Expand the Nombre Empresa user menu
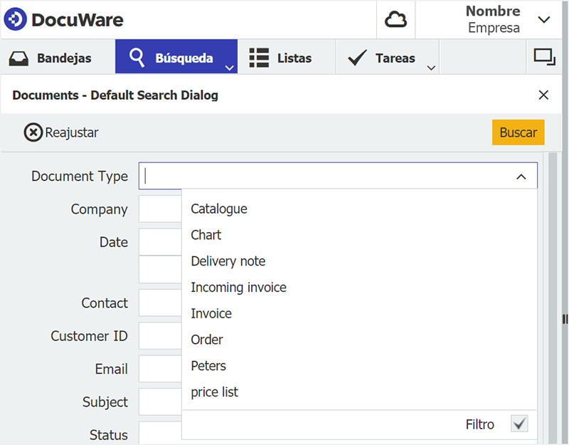569x445 pixels. point(544,20)
